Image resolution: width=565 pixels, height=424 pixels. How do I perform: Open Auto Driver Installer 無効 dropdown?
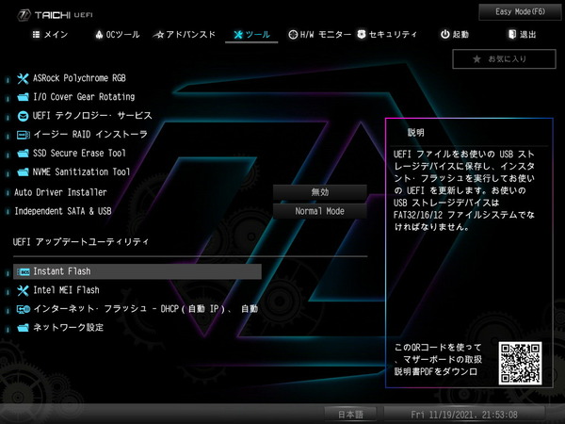click(320, 192)
